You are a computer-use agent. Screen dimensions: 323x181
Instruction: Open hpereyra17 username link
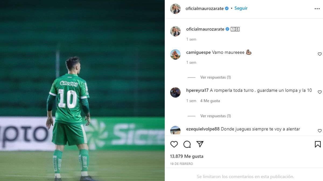click(x=198, y=90)
